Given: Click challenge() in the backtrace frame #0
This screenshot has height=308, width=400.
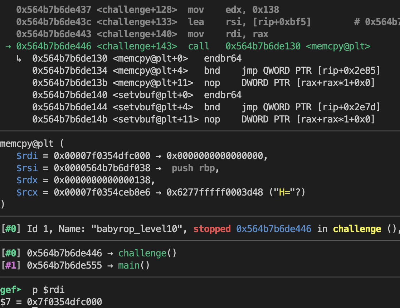Looking at the screenshot, I should 147,253.
